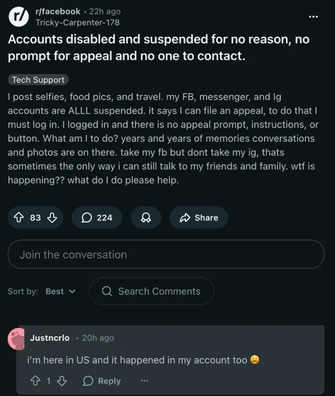This screenshot has width=335, height=396.
Task: Upvote the post with 83 votes
Action: tap(18, 218)
